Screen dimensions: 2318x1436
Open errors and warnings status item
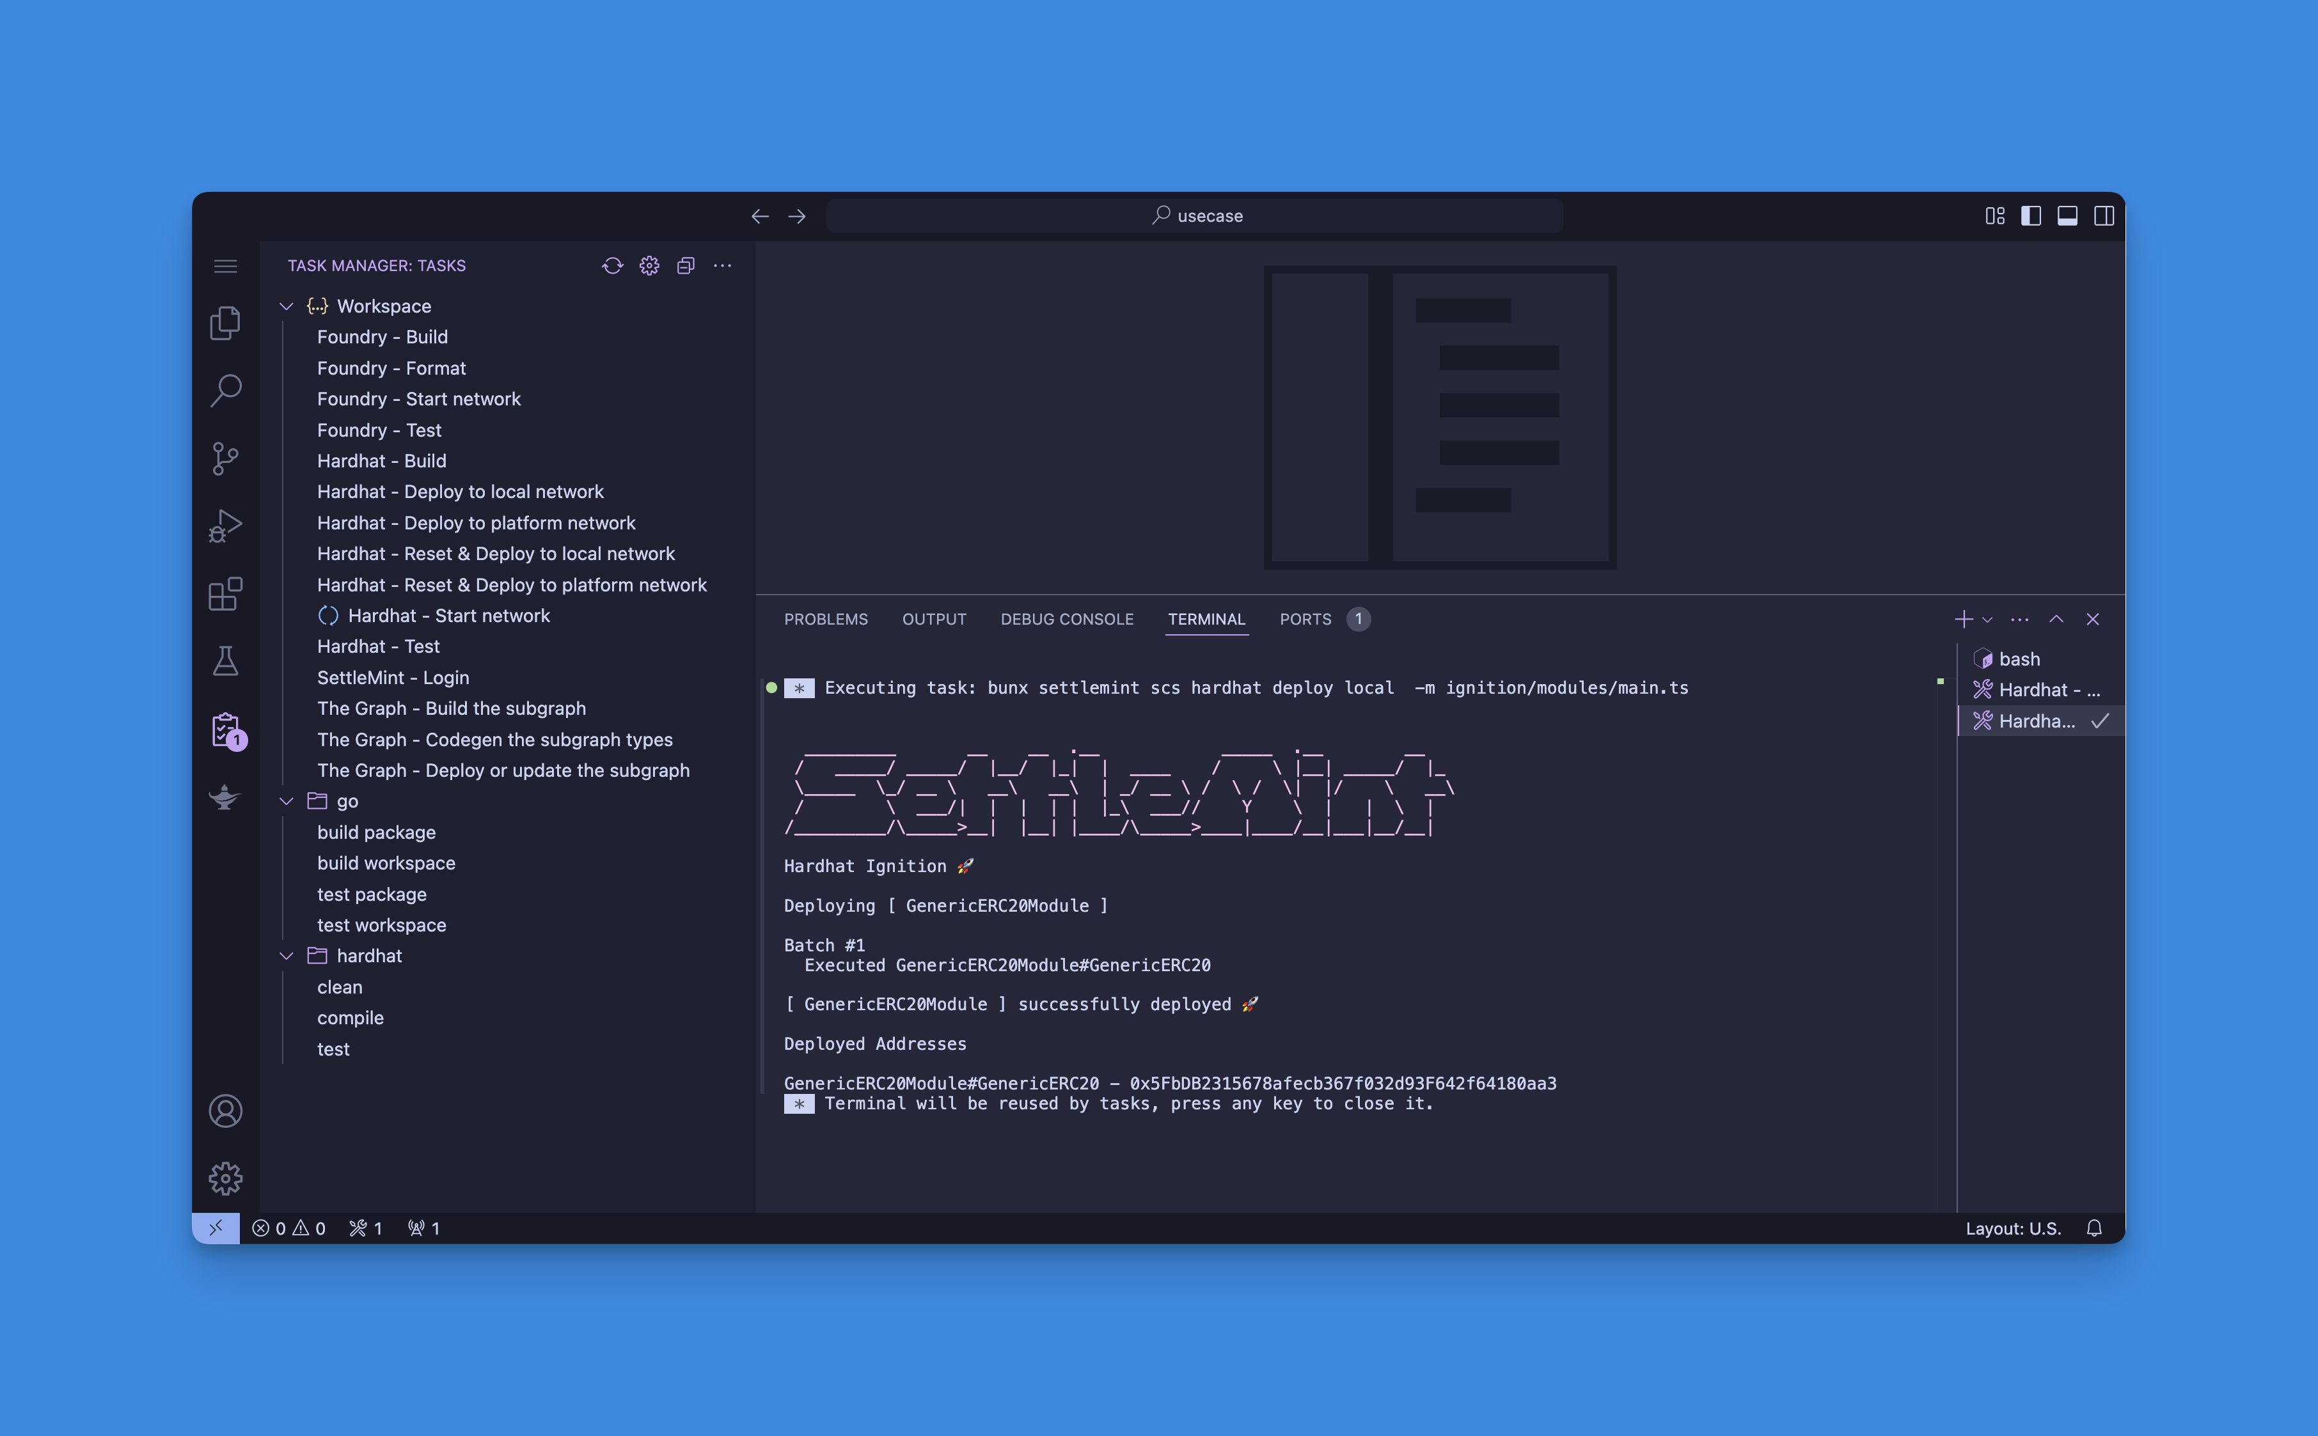(x=289, y=1228)
